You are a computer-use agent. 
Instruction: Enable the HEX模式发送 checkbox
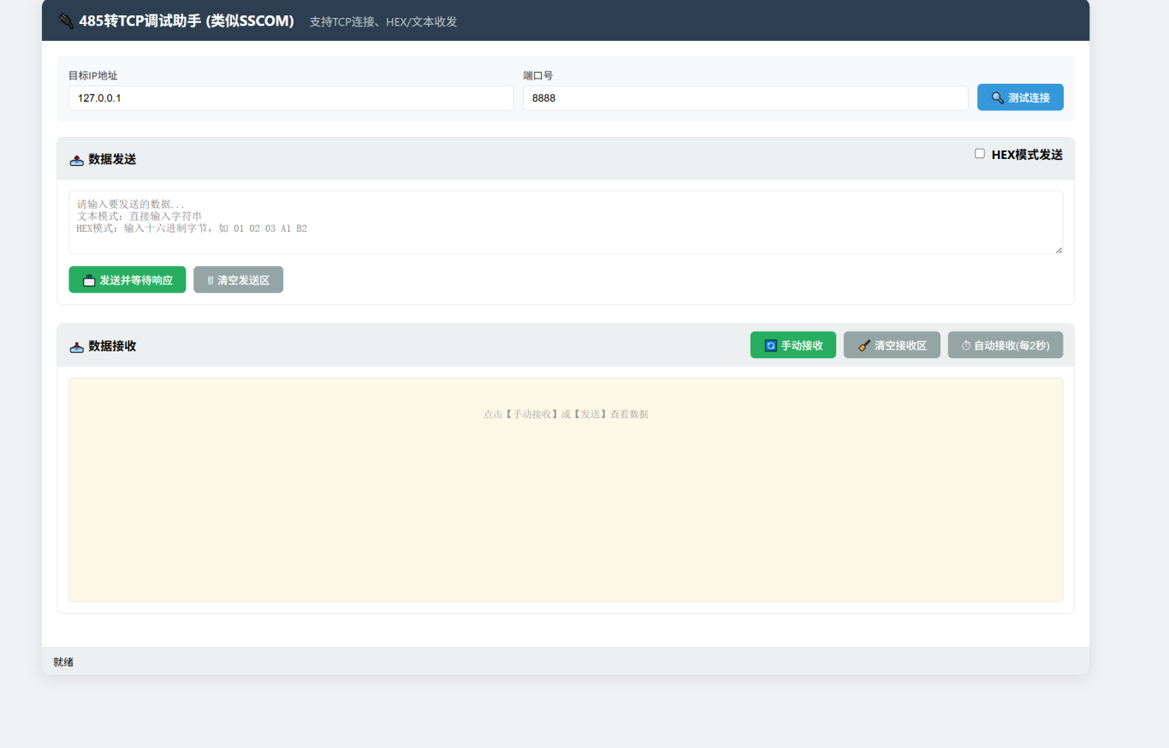[x=980, y=154]
